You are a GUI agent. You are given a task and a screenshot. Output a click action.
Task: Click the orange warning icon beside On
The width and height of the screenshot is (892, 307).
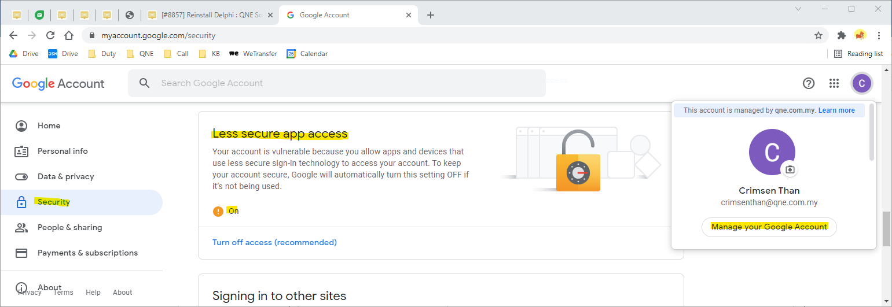click(218, 212)
